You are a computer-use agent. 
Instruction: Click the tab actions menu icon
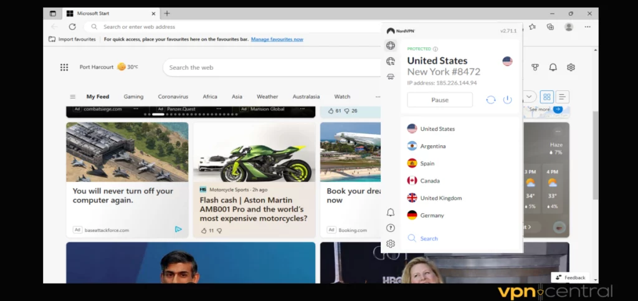52,14
